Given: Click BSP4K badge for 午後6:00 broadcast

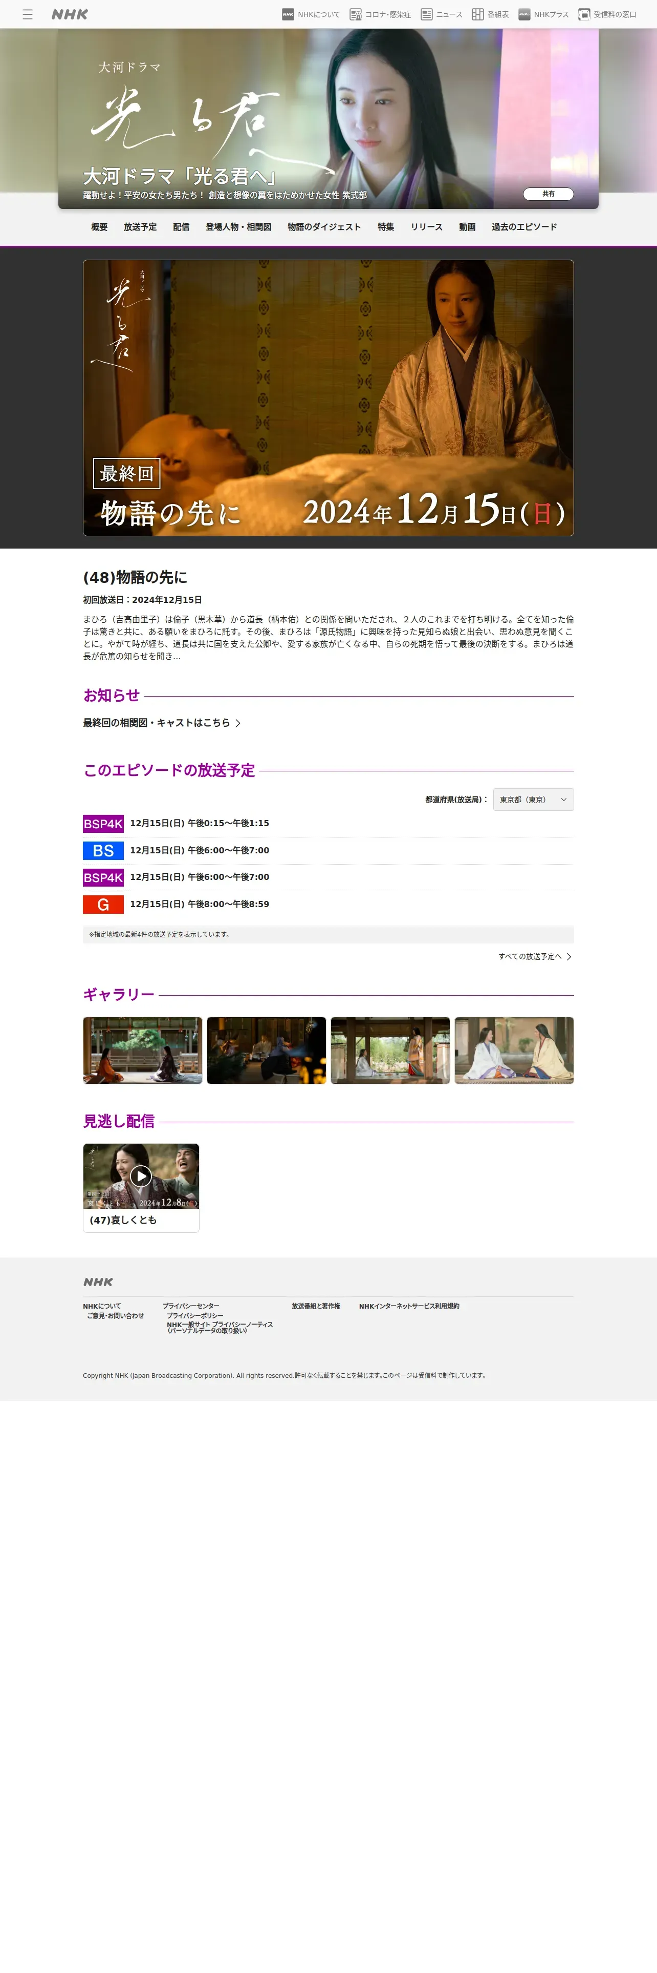Looking at the screenshot, I should coord(103,878).
